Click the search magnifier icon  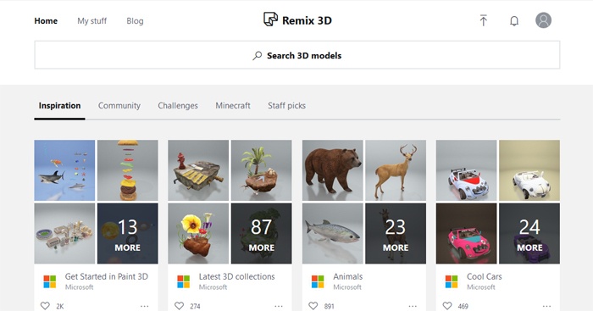tap(258, 56)
